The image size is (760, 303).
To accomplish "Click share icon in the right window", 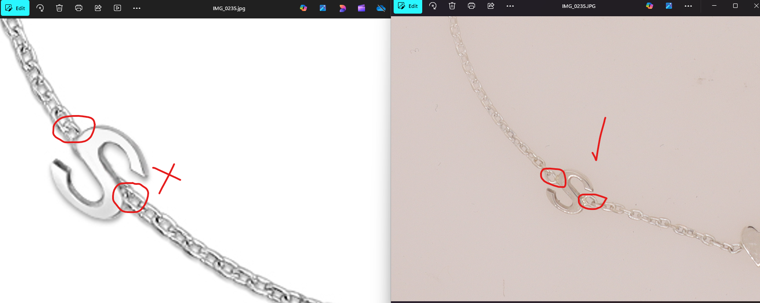I will click(x=491, y=6).
